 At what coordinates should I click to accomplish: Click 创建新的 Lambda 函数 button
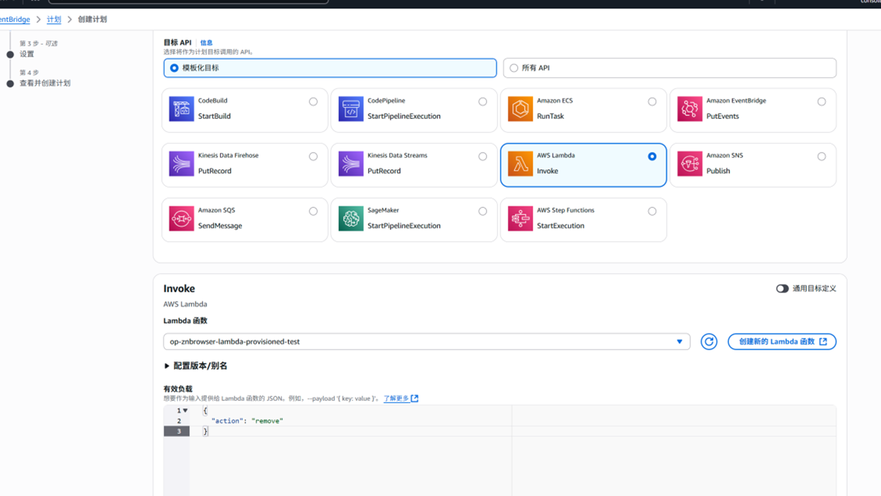782,341
